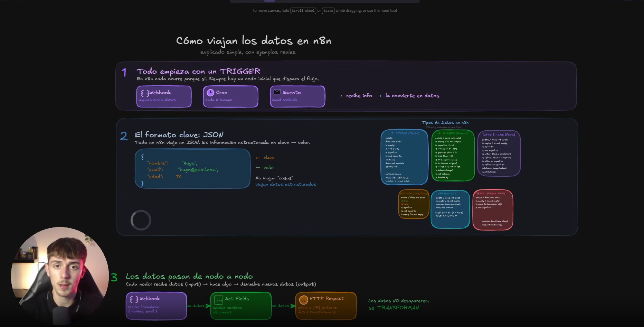Viewport: 644px width, 327px height.
Task: Click heading 'Todo empieza con un TRIGGER'
Action: click(x=198, y=71)
